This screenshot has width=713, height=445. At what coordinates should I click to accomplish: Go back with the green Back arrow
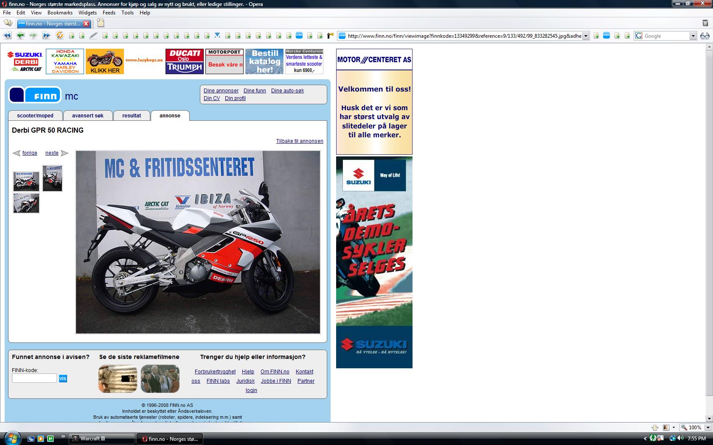(x=20, y=36)
